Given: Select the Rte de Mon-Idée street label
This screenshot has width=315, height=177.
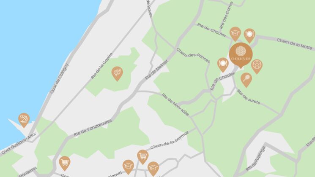Looking at the screenshot, I should 175,105.
